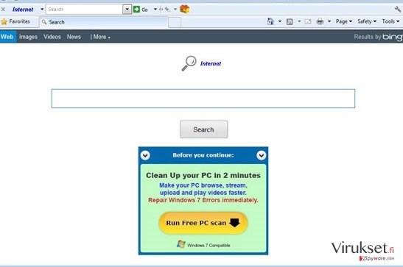The image size is (403, 267).
Task: Focus the toolbar Search text box
Action: pyautogui.click(x=84, y=10)
